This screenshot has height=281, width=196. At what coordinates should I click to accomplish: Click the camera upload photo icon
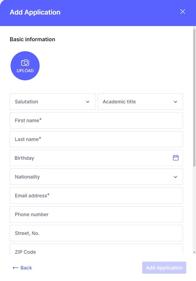25,63
